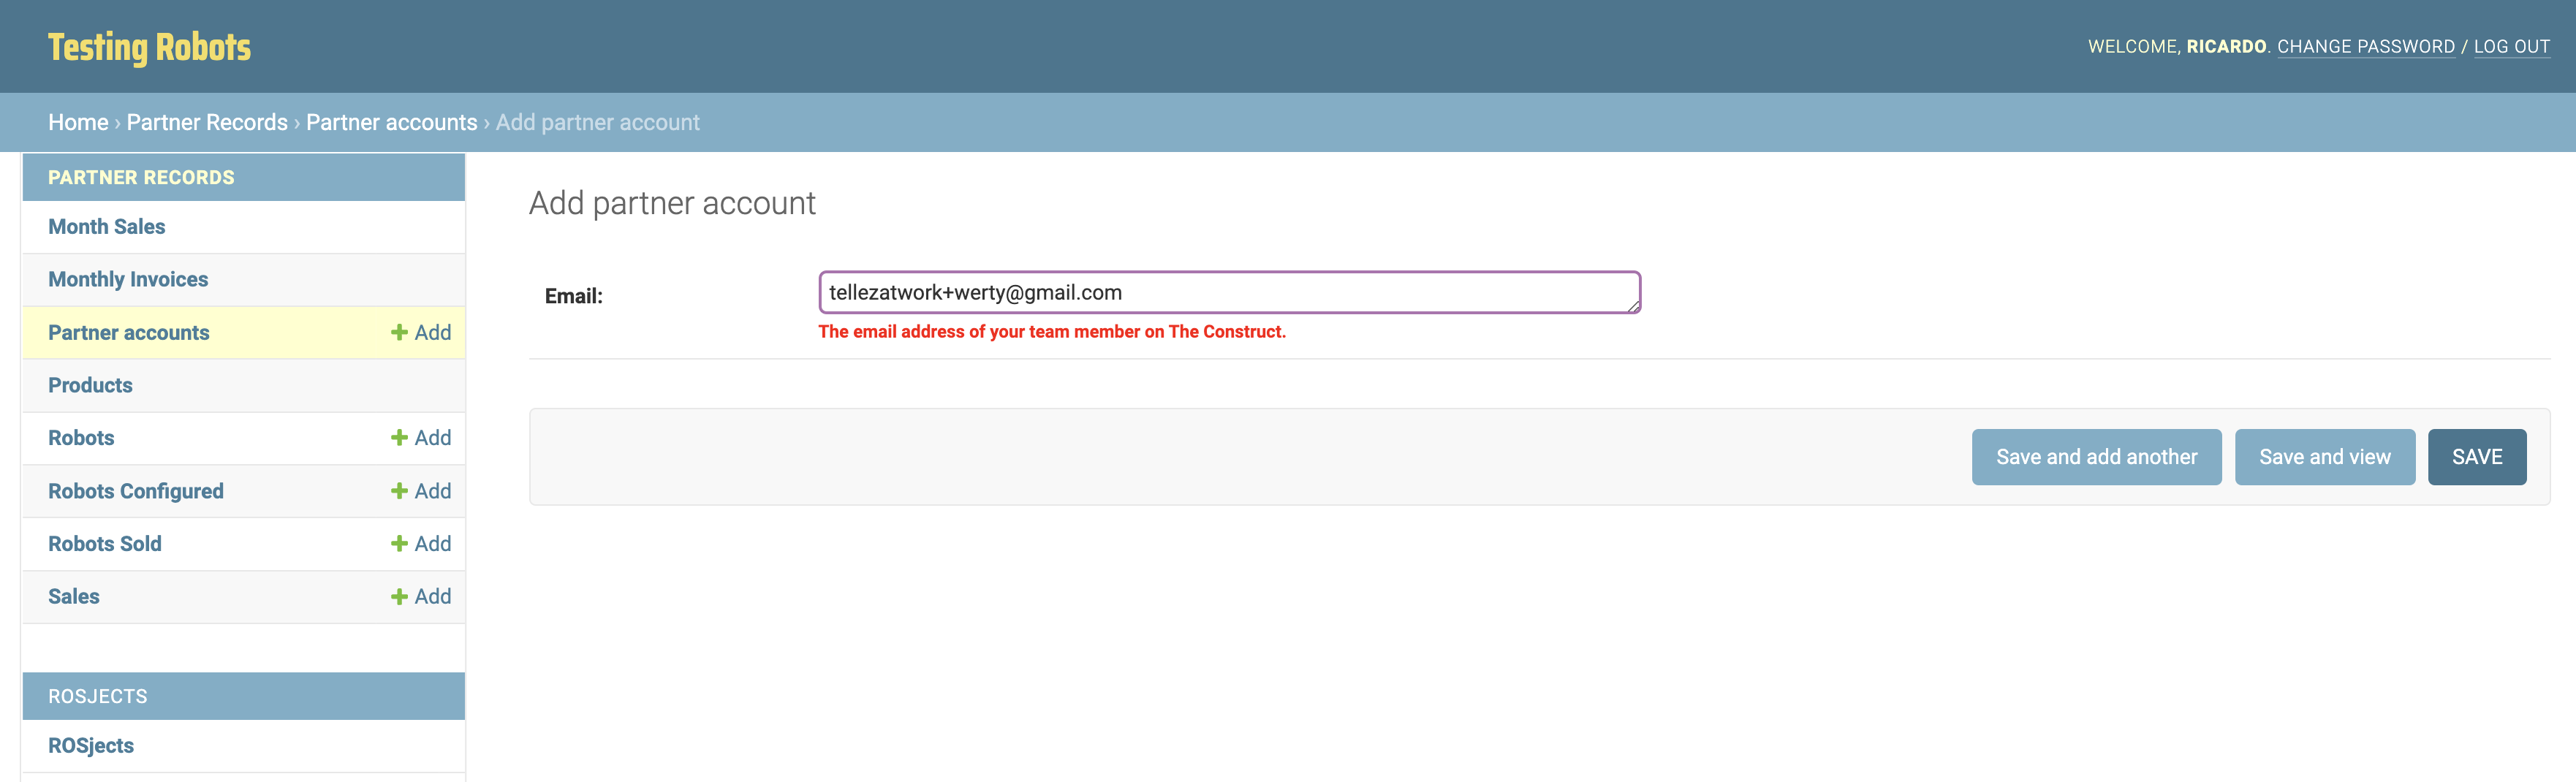The height and width of the screenshot is (782, 2576).
Task: Open Robots Sold in sidebar
Action: (105, 544)
